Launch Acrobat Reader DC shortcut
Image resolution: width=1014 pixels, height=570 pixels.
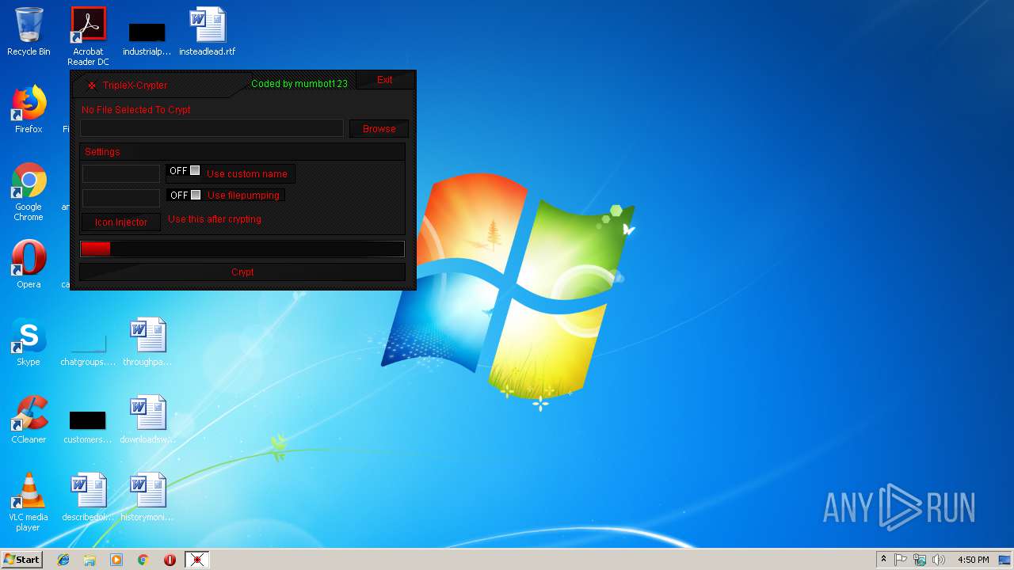[x=88, y=36]
